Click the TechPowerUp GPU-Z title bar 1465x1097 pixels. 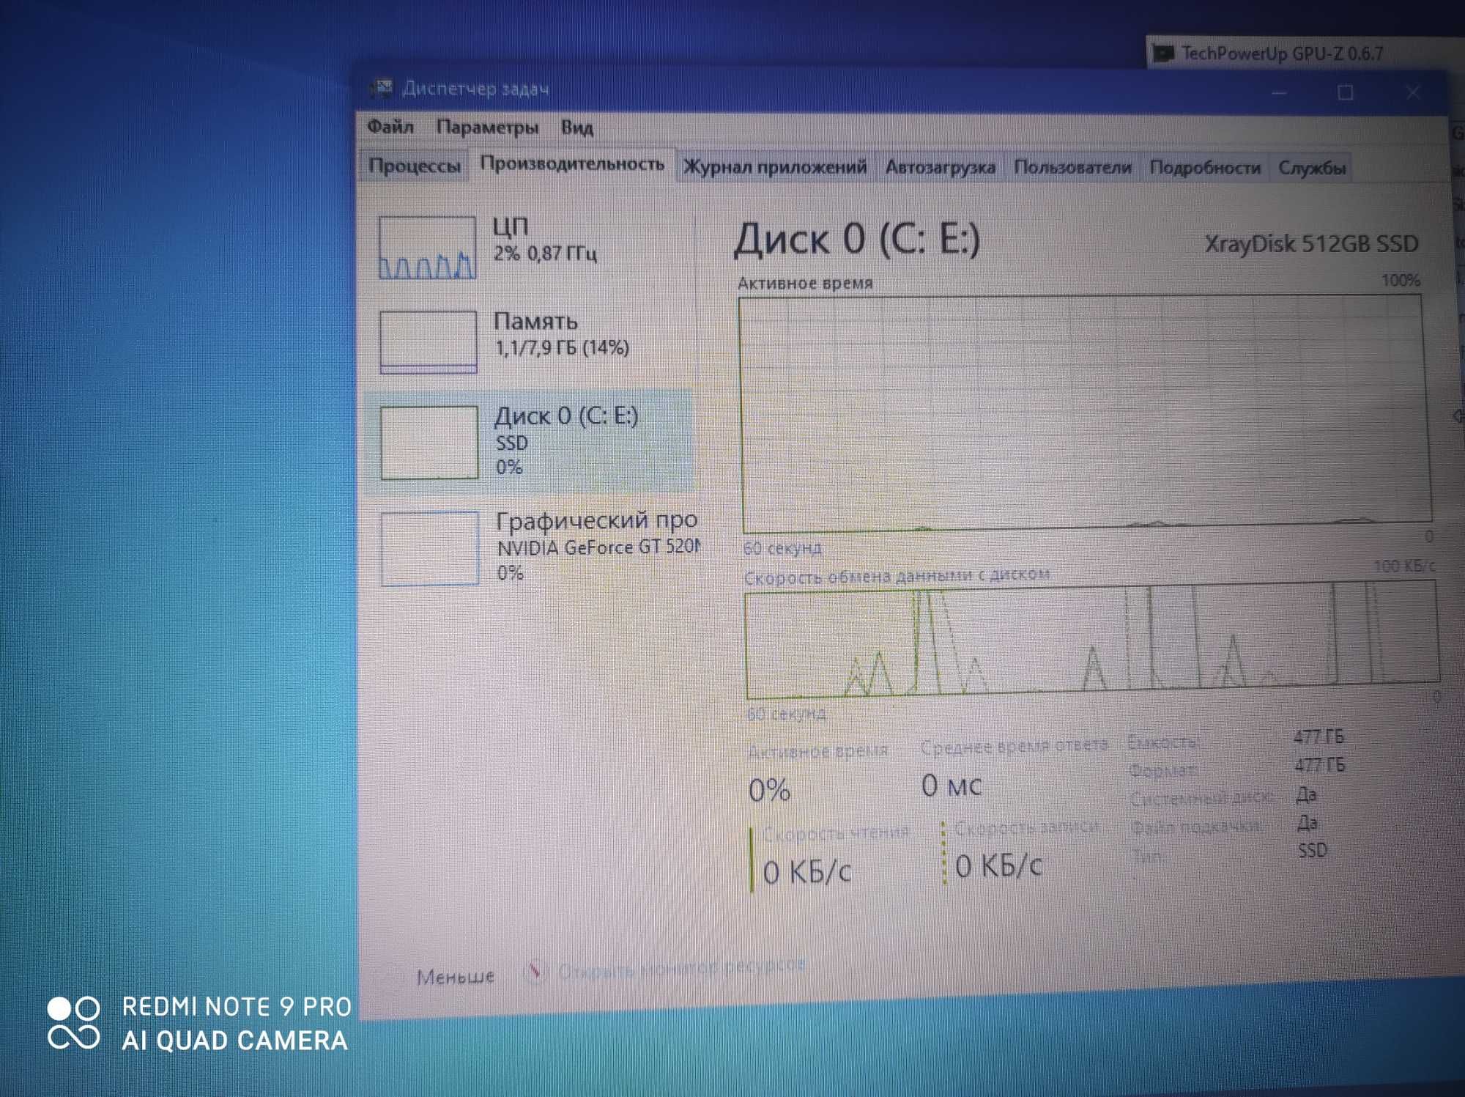[x=1305, y=53]
